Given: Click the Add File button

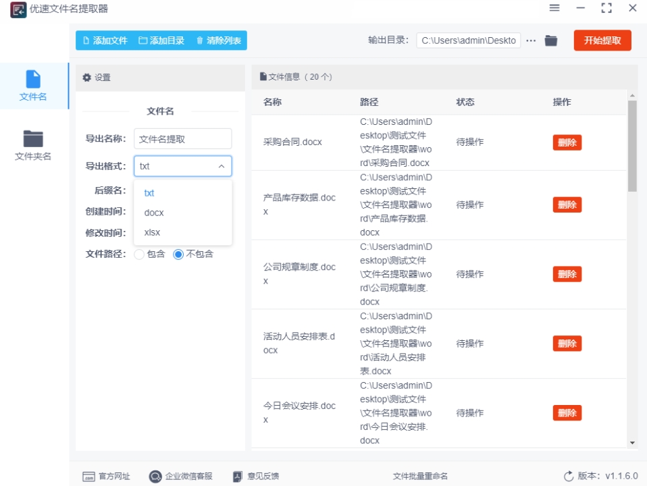Looking at the screenshot, I should click(x=105, y=40).
